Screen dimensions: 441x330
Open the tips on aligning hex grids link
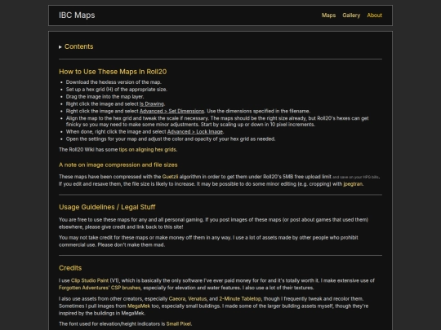coord(147,150)
